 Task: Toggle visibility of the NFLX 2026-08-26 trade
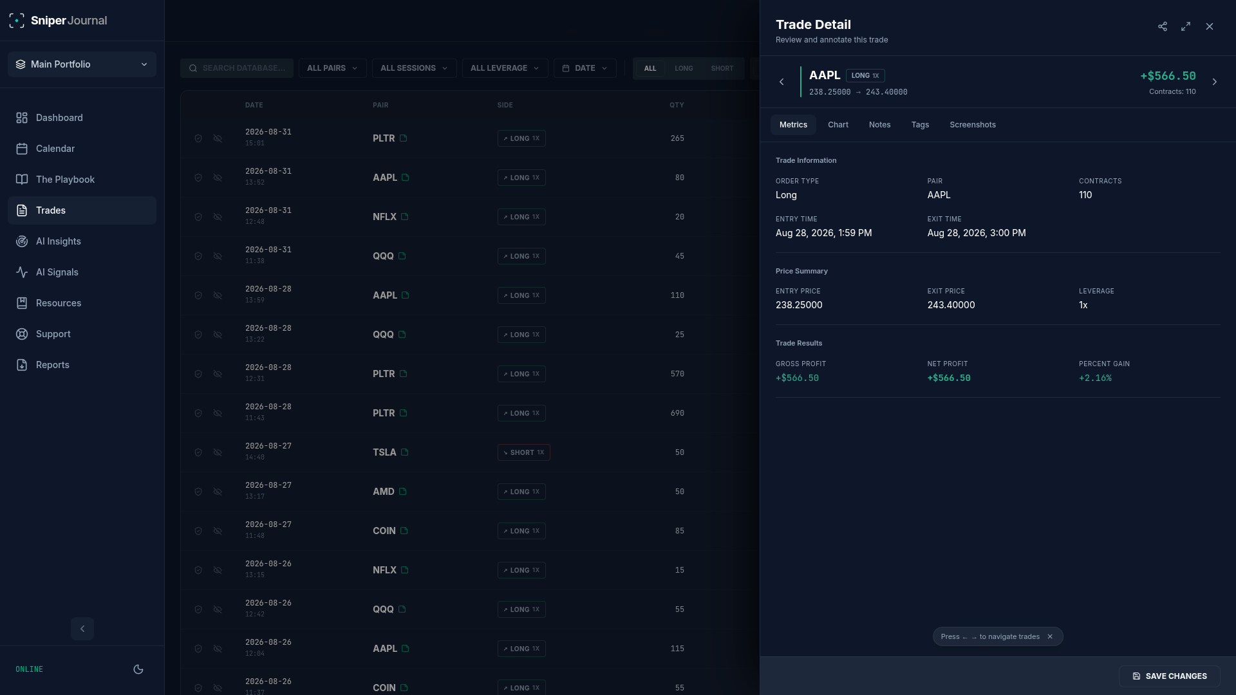218,570
